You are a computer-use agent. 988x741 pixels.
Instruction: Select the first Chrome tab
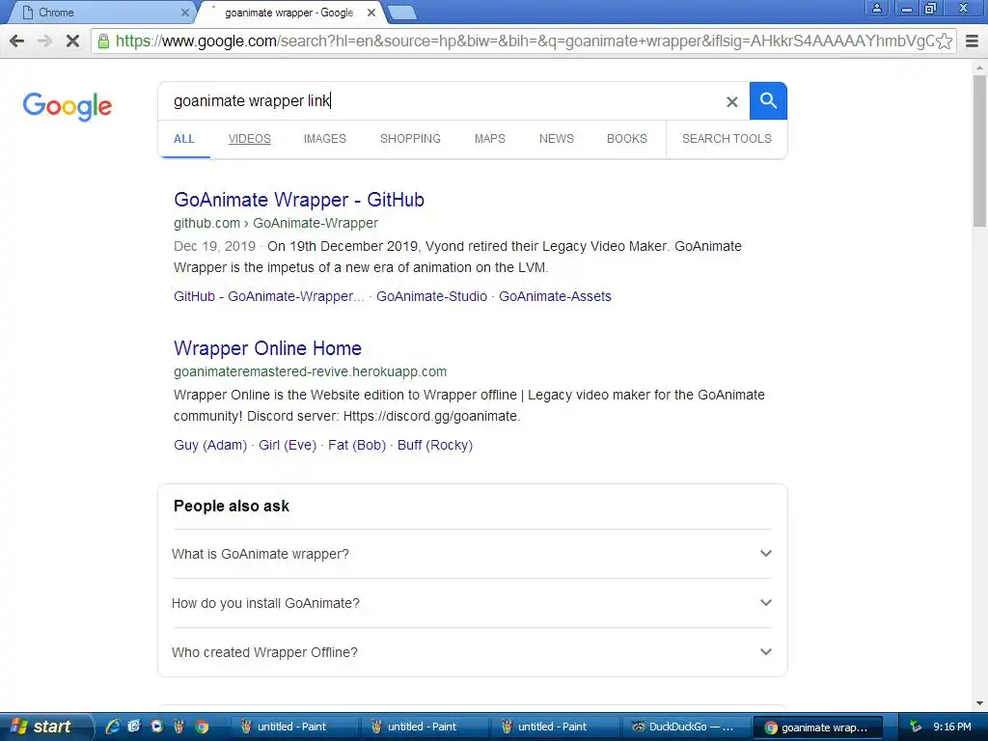(100, 13)
